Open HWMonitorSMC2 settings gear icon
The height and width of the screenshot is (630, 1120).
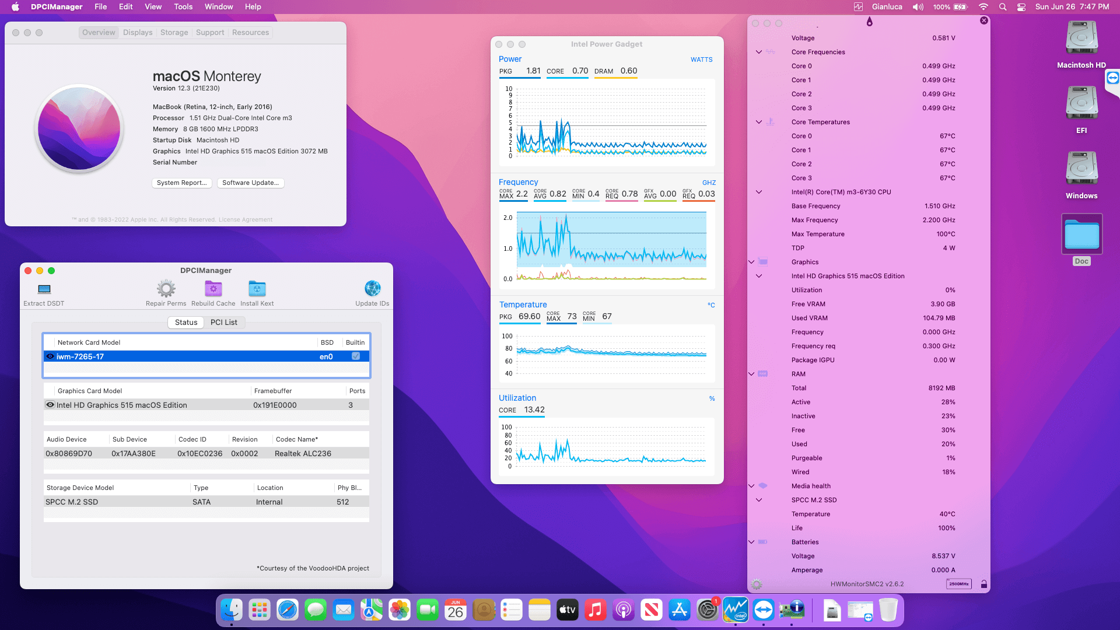click(x=757, y=584)
